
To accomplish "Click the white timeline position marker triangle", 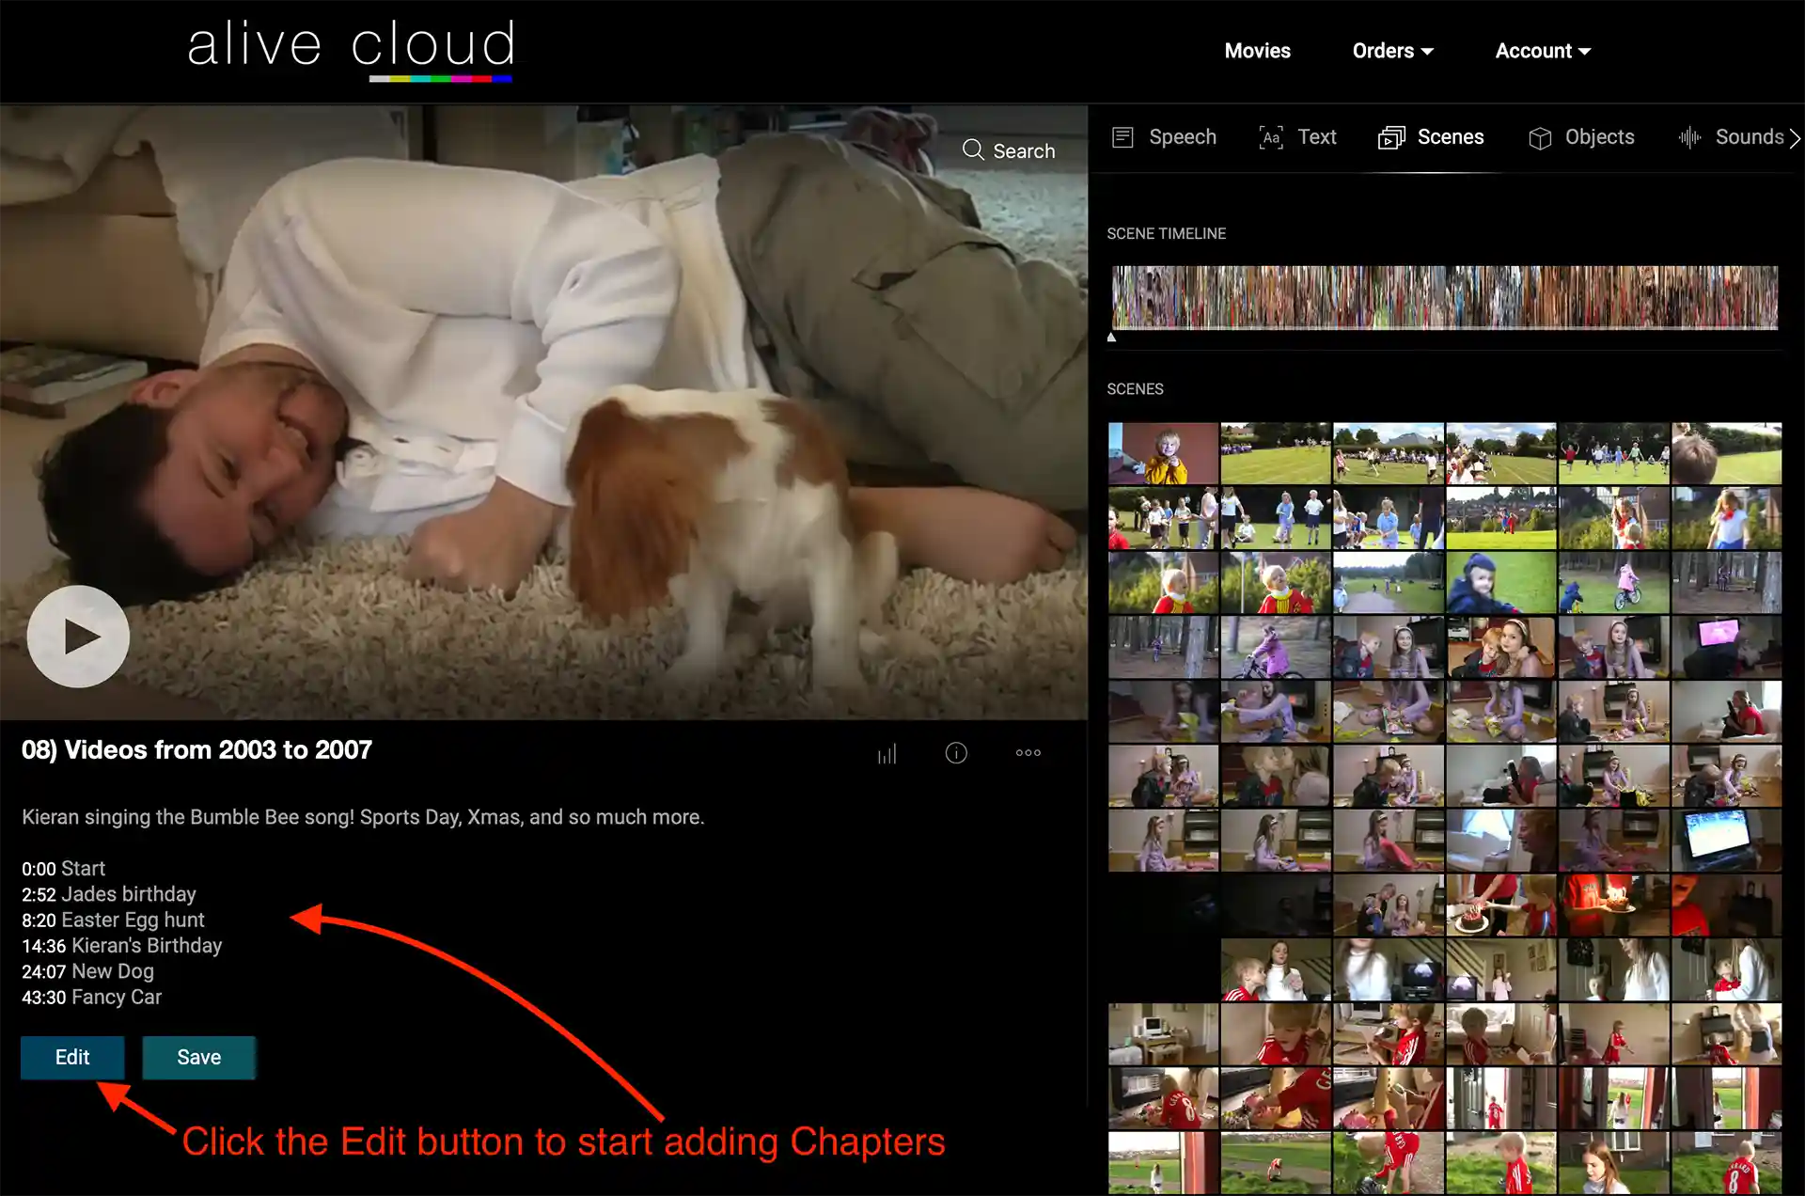I will tap(1112, 337).
